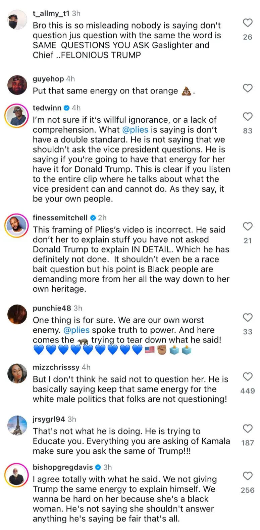Open the jrsygrl94 username link
Screen dimensions: 260x530
pyautogui.click(x=49, y=419)
